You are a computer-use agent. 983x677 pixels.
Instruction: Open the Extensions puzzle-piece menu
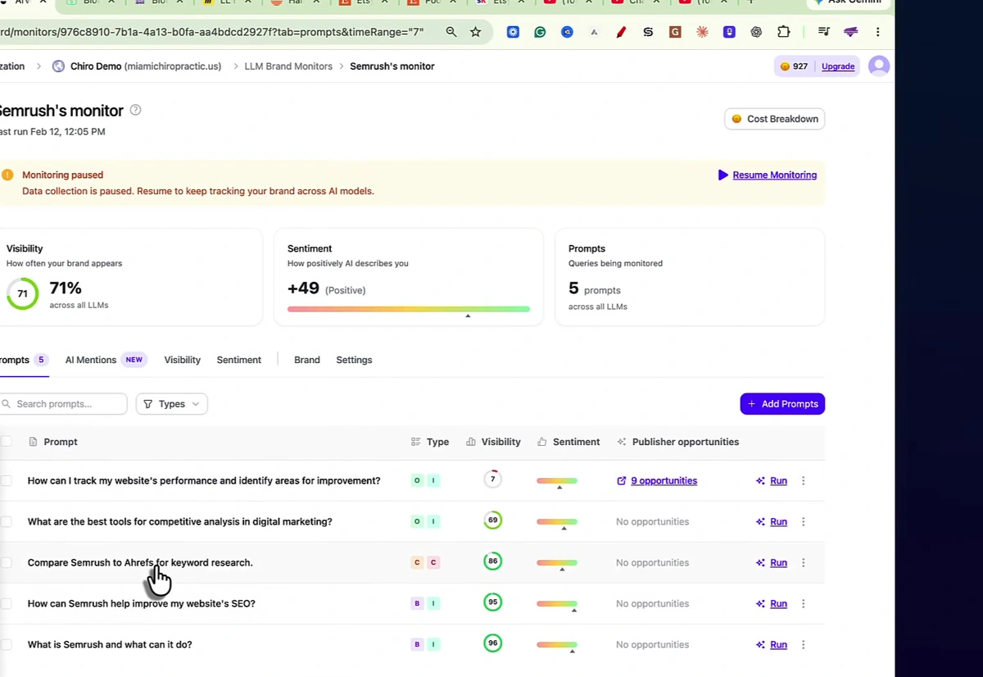coord(783,32)
